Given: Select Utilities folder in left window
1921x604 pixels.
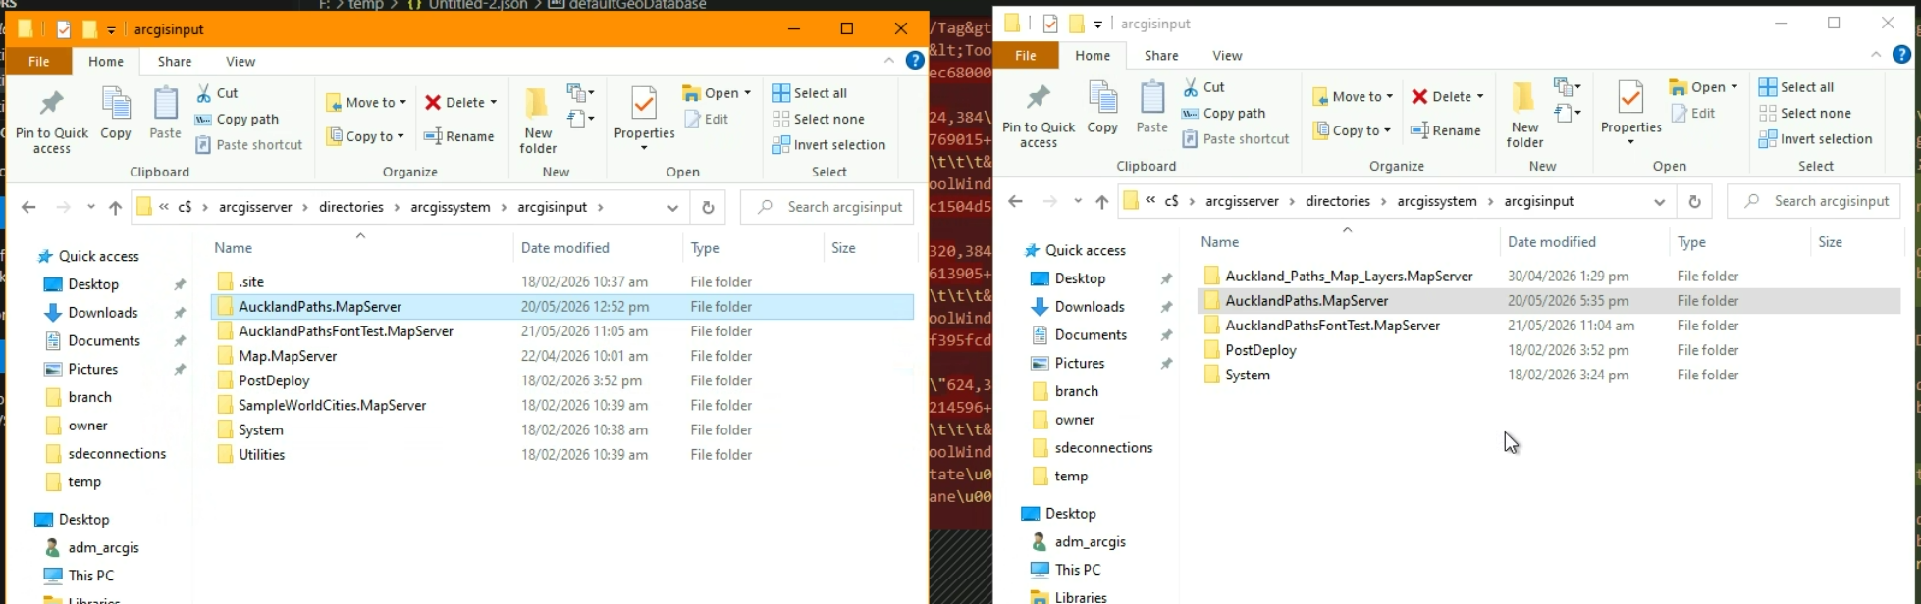Looking at the screenshot, I should pyautogui.click(x=261, y=455).
